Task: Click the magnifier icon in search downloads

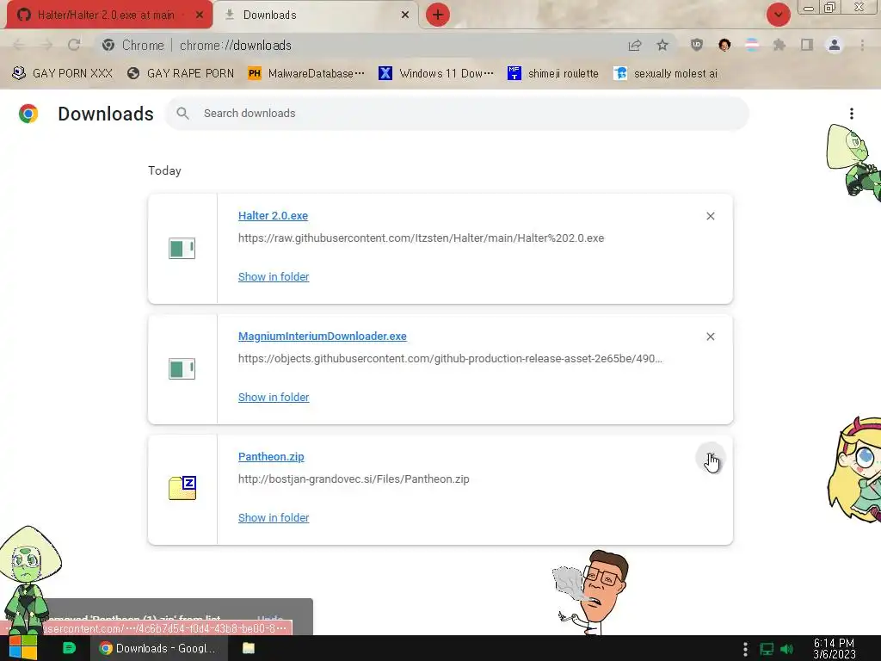Action: coord(182,113)
